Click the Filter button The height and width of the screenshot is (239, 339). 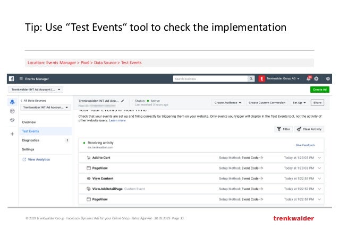point(283,129)
